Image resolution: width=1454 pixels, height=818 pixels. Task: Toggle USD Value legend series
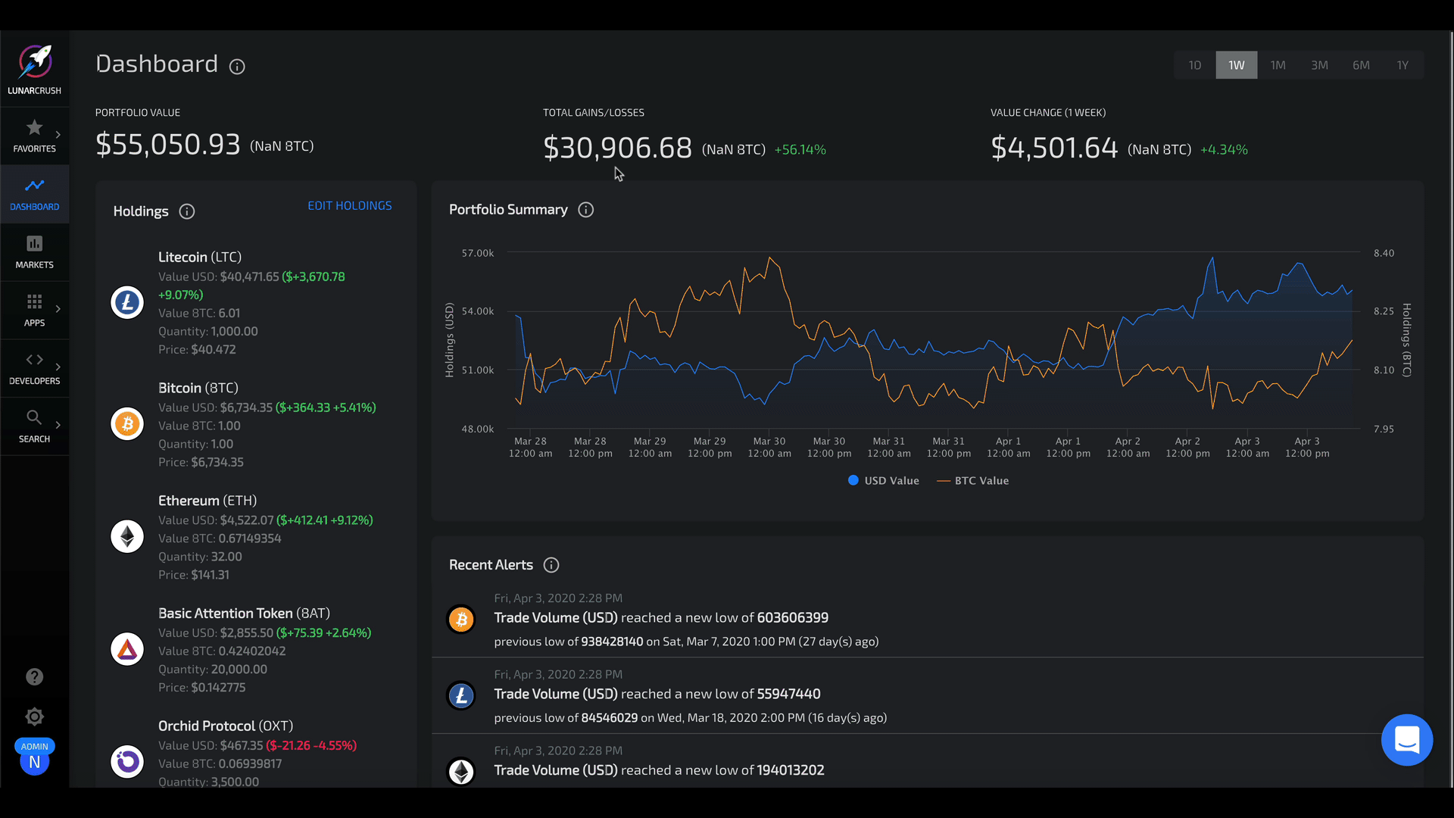point(883,481)
